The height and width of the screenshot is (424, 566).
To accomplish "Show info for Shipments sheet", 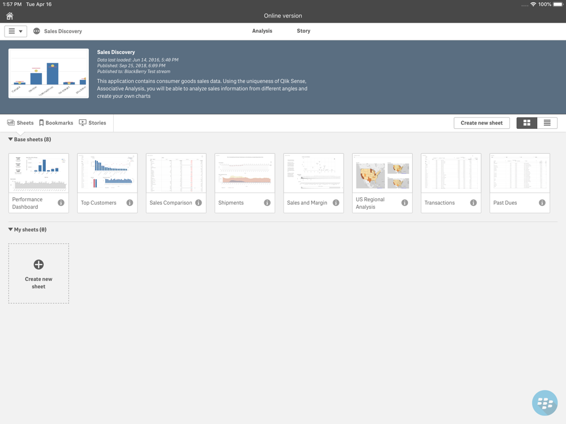I will 267,202.
